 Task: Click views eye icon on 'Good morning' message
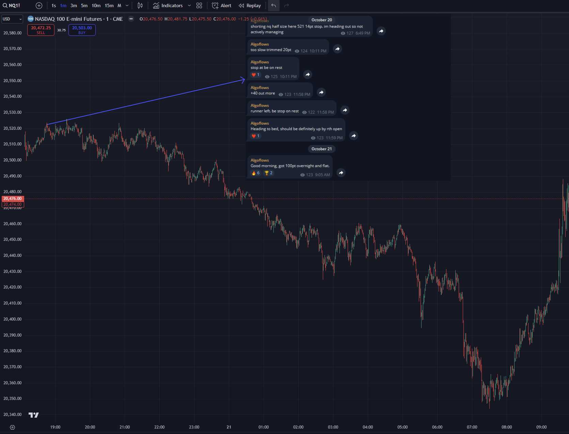coord(302,175)
